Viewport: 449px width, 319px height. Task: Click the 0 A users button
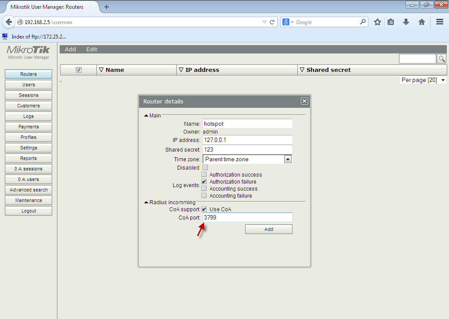[29, 179]
